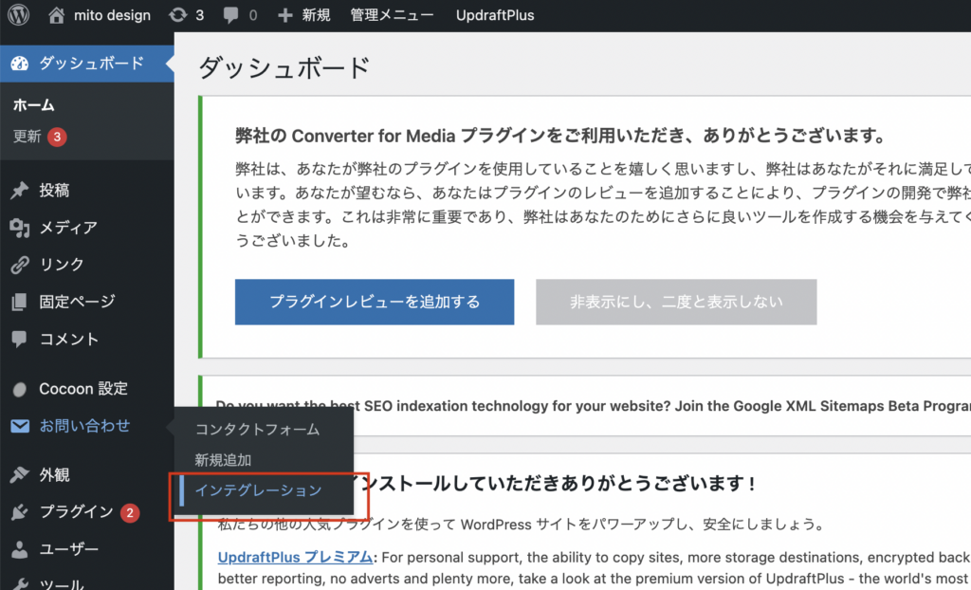971x590 pixels.
Task: Open the UpdraftPlus プレミアム link
Action: tap(296, 557)
